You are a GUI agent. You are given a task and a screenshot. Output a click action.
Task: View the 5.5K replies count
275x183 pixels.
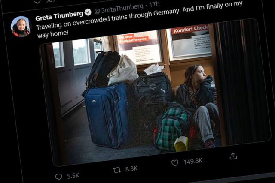pyautogui.click(x=73, y=176)
